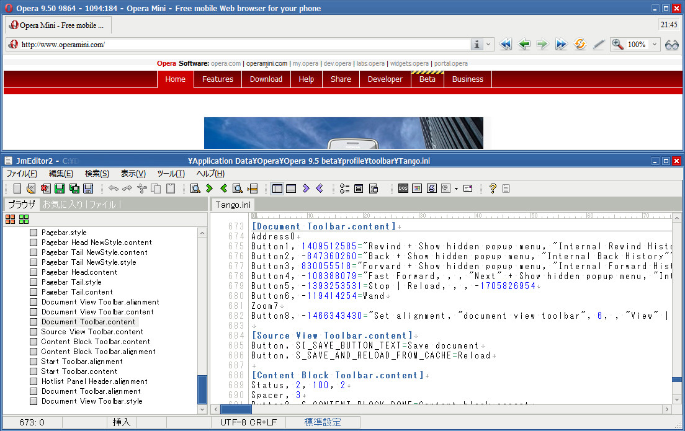Image resolution: width=685 pixels, height=431 pixels.
Task: Tick the checkbox beside Pagebar.style
Action: pyautogui.click(x=34, y=233)
